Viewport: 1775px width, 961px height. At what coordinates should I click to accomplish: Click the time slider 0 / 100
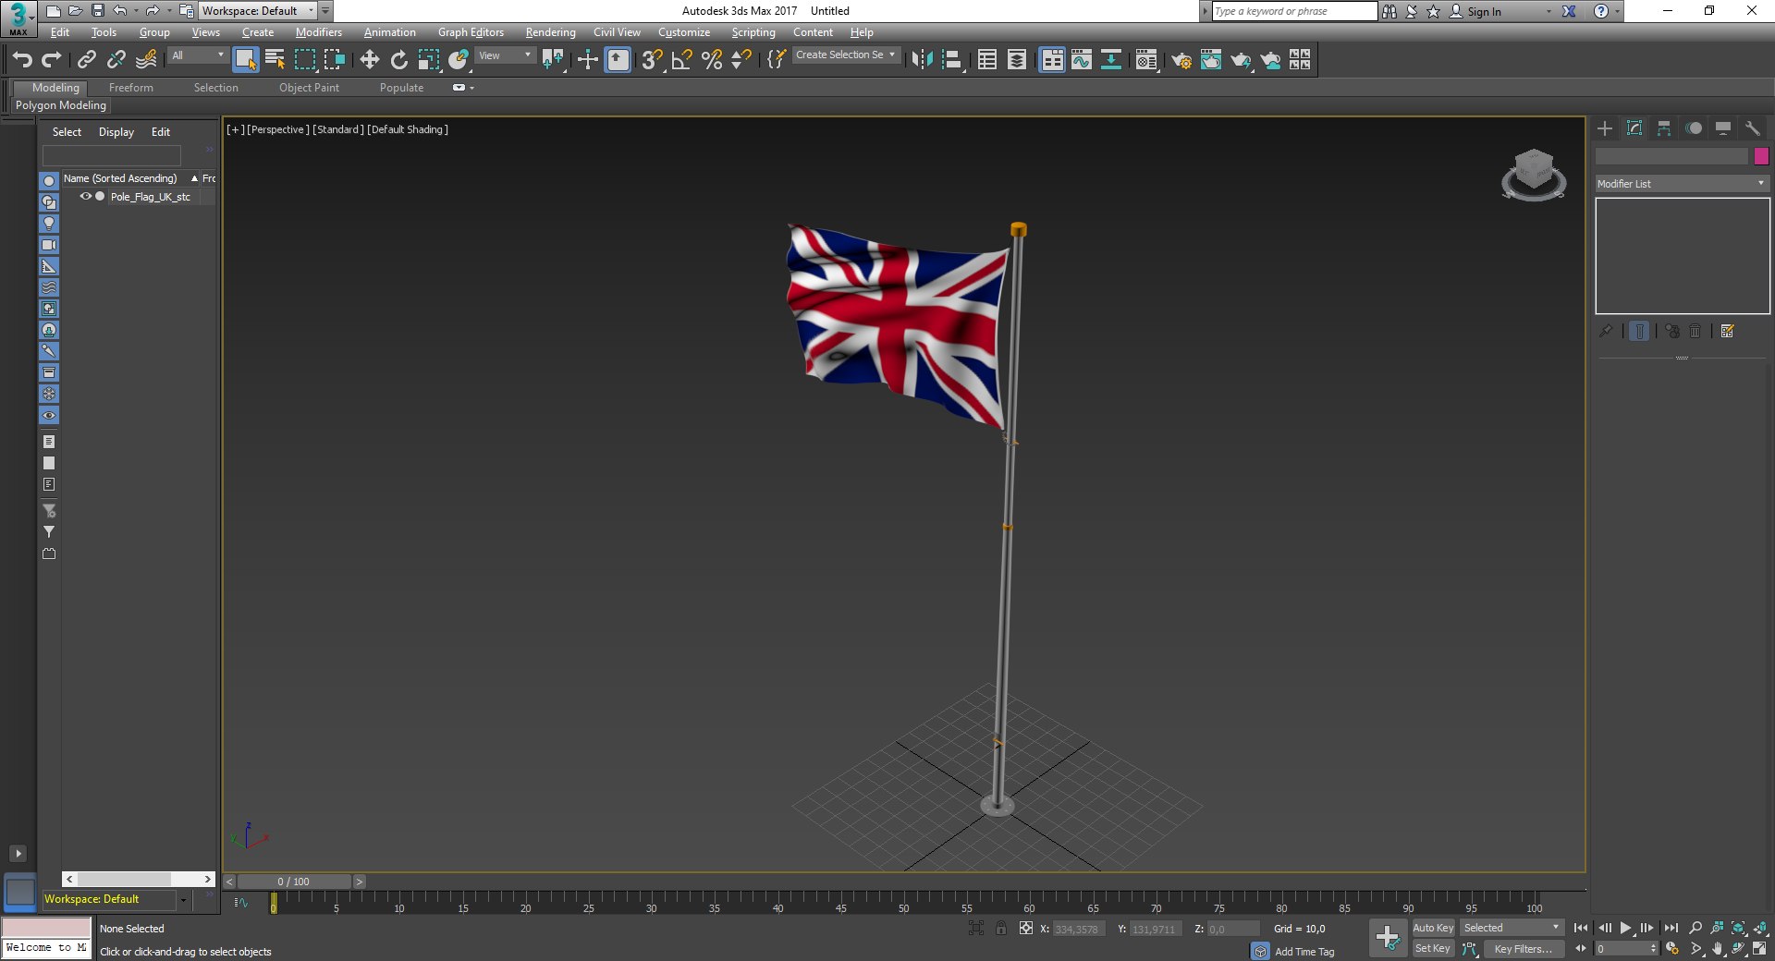(294, 882)
